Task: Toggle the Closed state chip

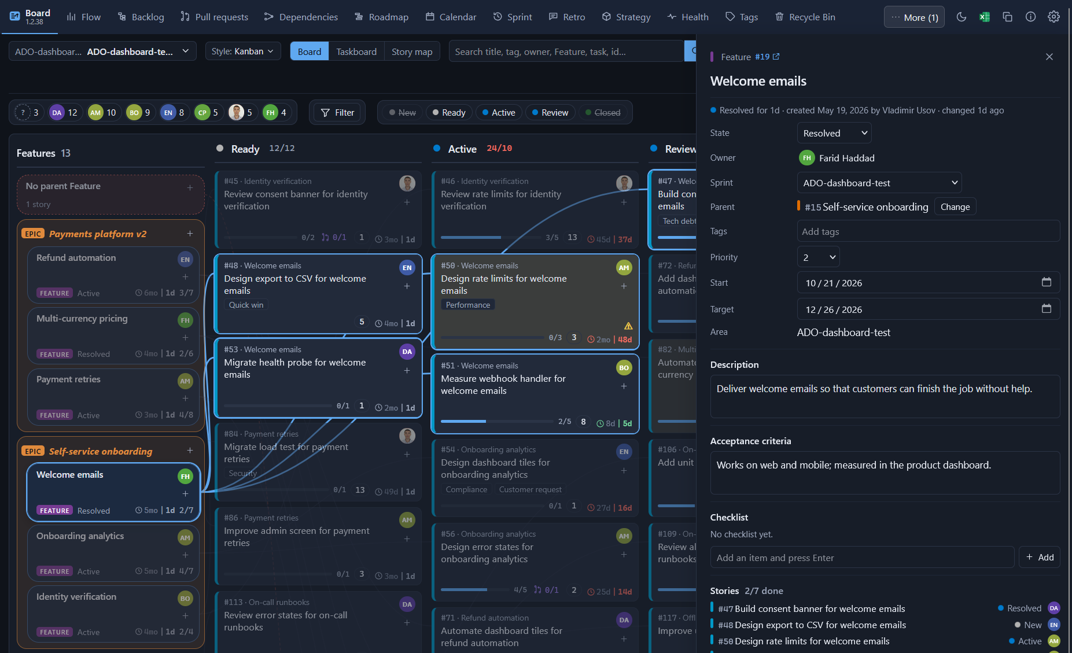Action: click(x=603, y=112)
